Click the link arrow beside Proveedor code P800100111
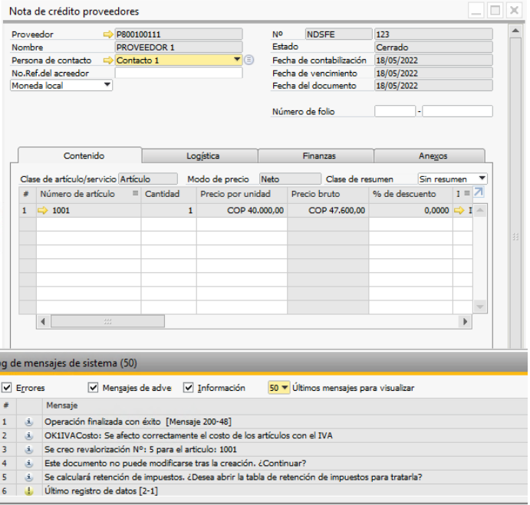The image size is (530, 505). coord(107,34)
